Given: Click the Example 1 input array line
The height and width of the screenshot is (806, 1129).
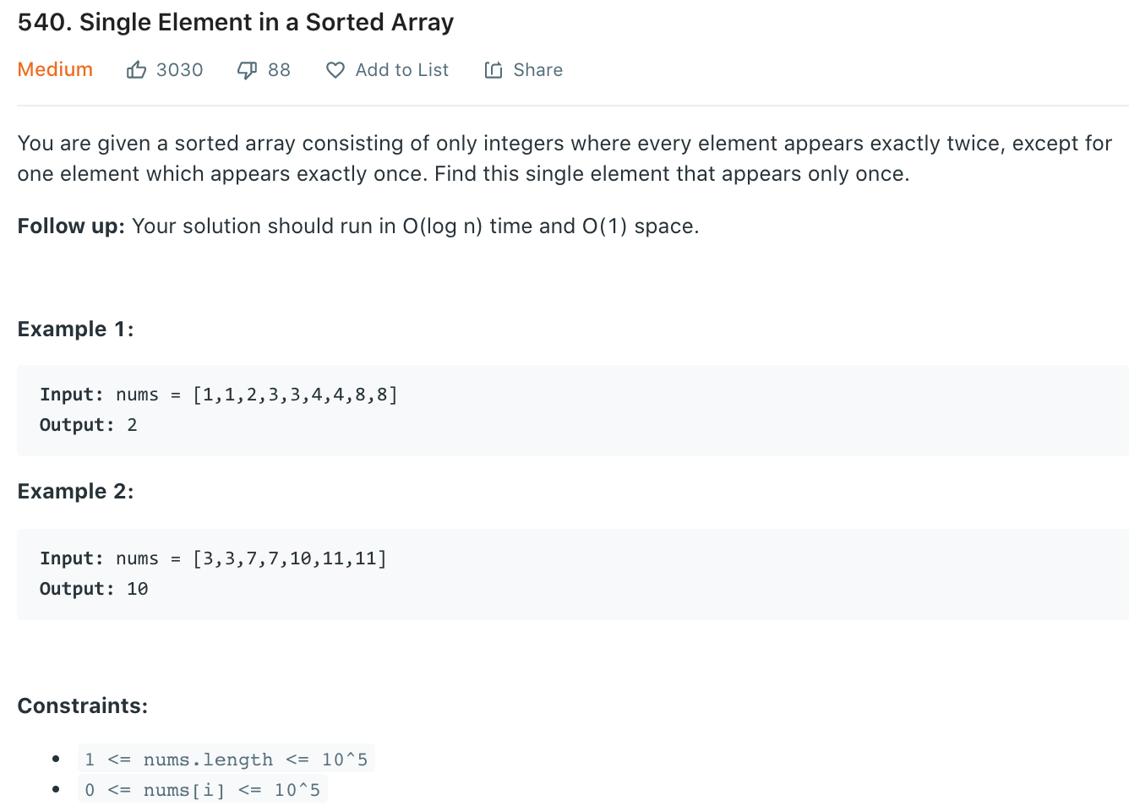Looking at the screenshot, I should point(219,395).
